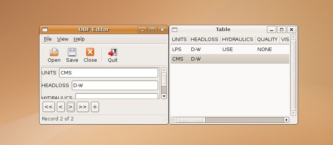Jump to first record with << button
This screenshot has height=145, width=333.
pos(49,107)
